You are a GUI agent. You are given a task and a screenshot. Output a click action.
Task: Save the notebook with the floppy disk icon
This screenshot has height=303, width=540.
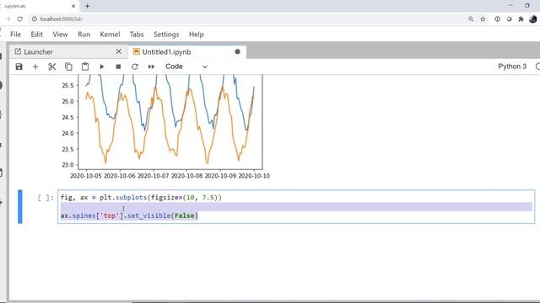19,66
